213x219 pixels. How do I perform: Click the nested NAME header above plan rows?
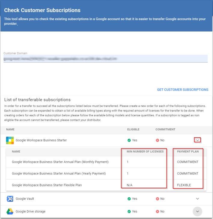click(x=16, y=151)
